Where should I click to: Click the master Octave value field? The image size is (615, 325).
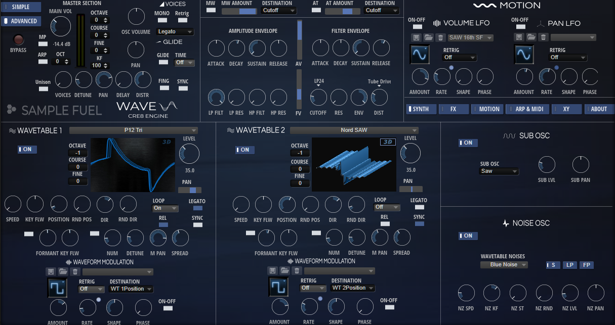pos(99,20)
